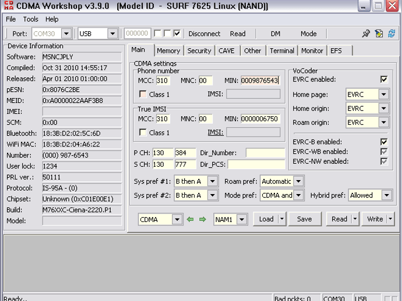Enable Class 1 under Phone number
The height and width of the screenshot is (301, 402).
[143, 94]
